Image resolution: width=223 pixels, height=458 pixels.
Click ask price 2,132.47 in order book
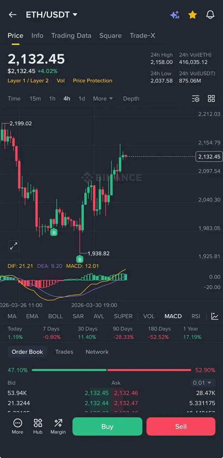coord(126,403)
